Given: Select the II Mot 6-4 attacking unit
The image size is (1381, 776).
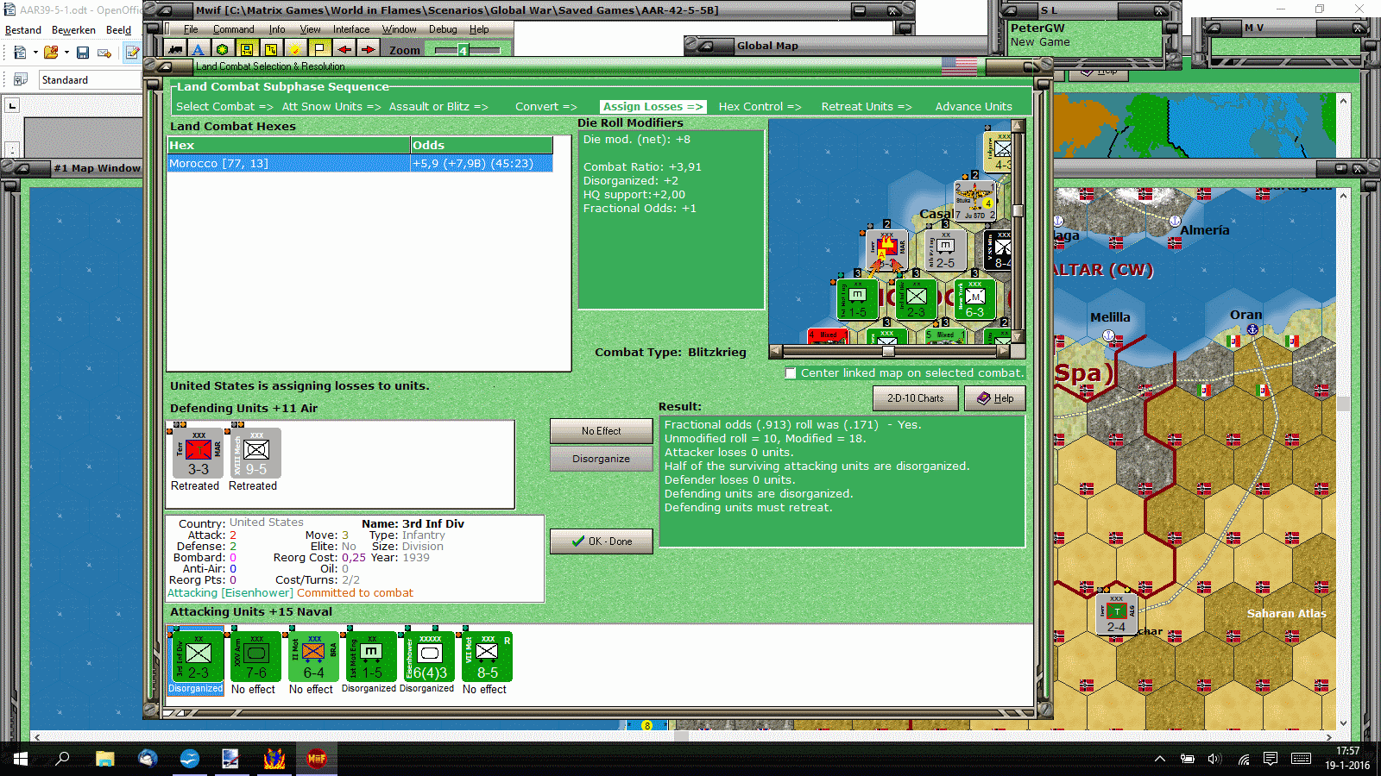Looking at the screenshot, I should pyautogui.click(x=313, y=657).
